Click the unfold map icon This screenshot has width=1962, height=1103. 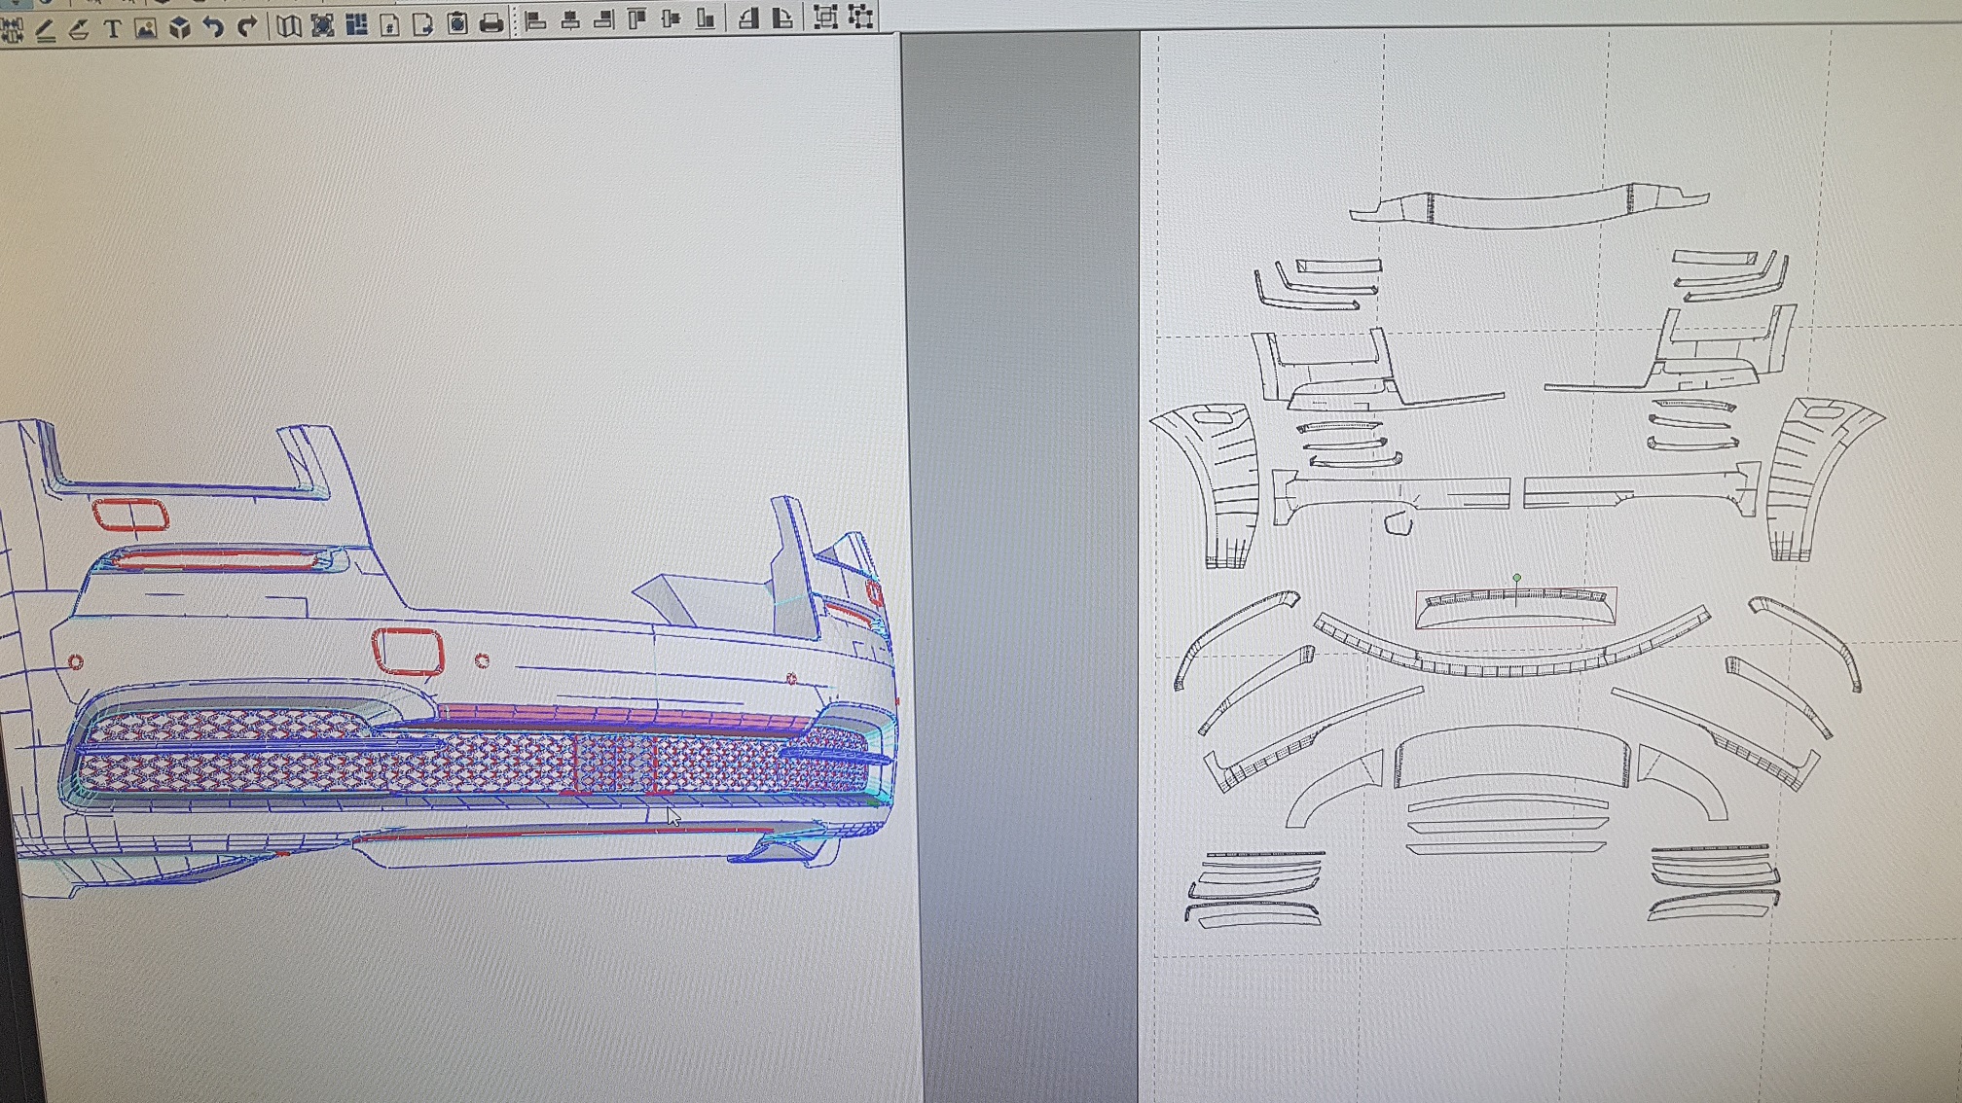(288, 25)
